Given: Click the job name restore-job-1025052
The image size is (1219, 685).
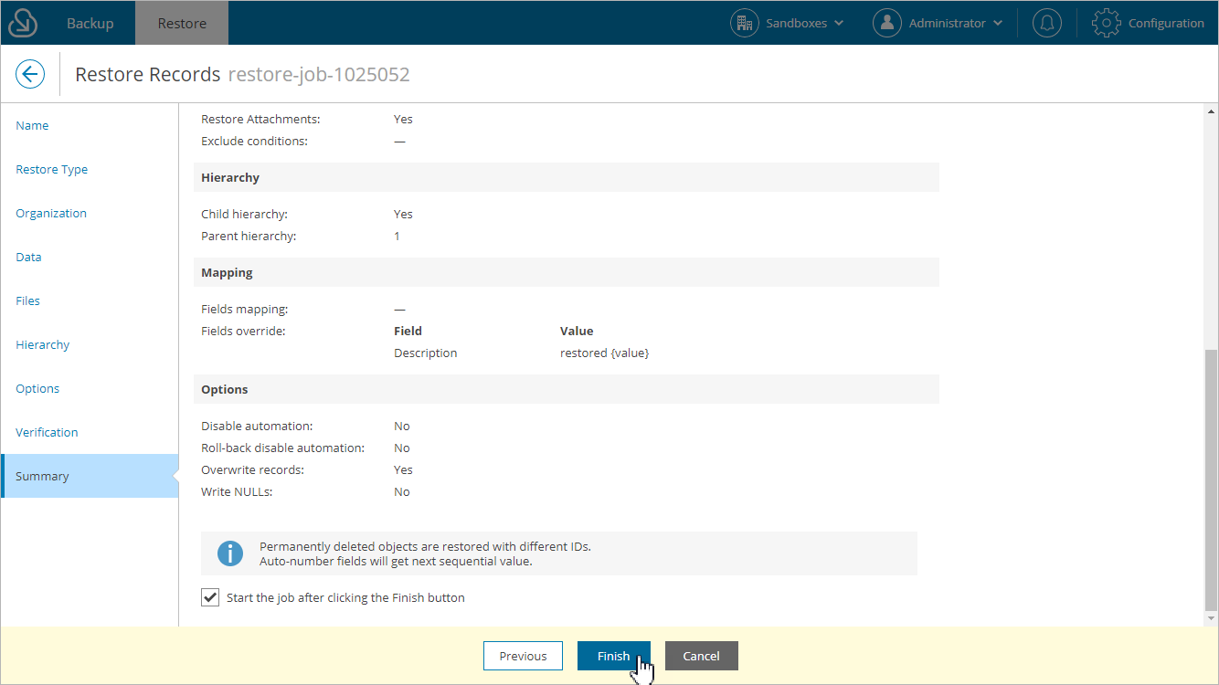Looking at the screenshot, I should coord(319,75).
